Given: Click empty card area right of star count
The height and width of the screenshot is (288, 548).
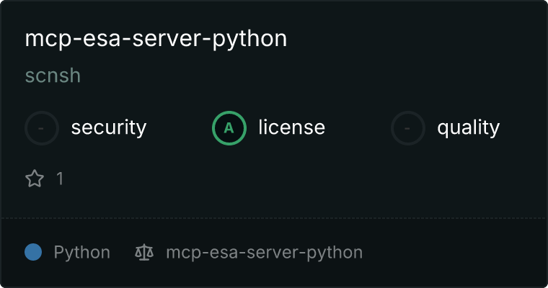Looking at the screenshot, I should click(x=288, y=179).
